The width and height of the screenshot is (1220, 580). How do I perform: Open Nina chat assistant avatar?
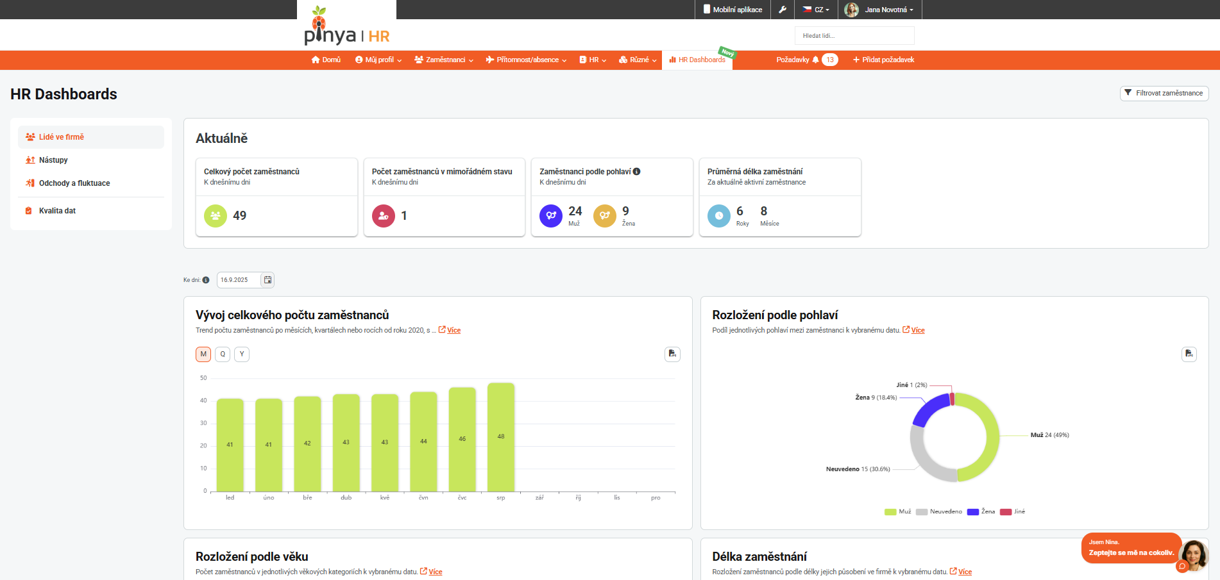click(x=1194, y=556)
